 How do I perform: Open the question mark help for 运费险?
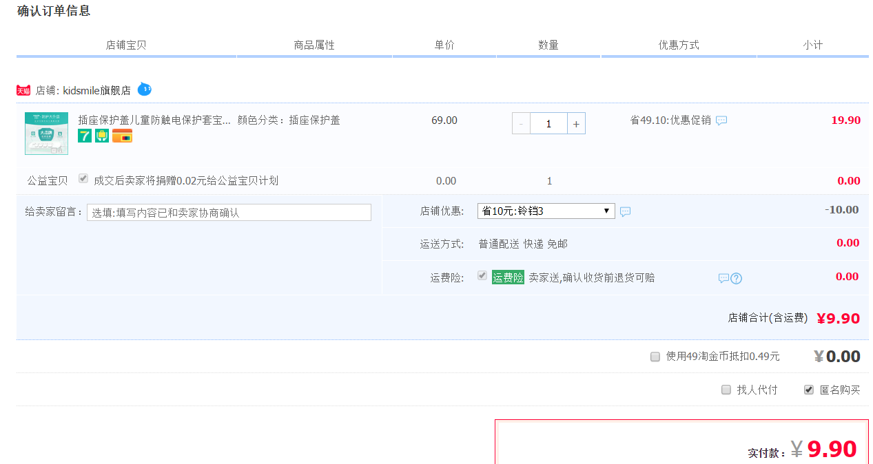[x=737, y=278]
